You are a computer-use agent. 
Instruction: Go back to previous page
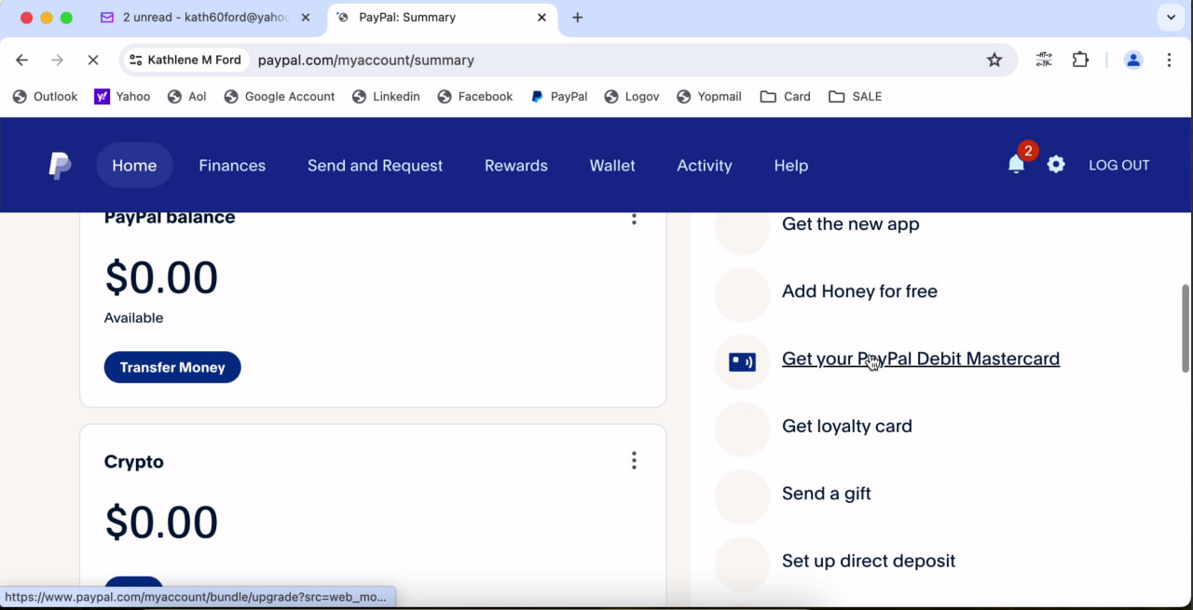coord(21,60)
